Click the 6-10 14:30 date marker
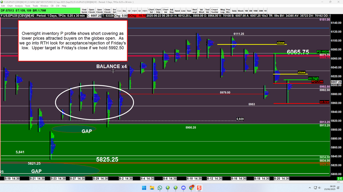Screen dimensions: 343x192 tap(194, 179)
